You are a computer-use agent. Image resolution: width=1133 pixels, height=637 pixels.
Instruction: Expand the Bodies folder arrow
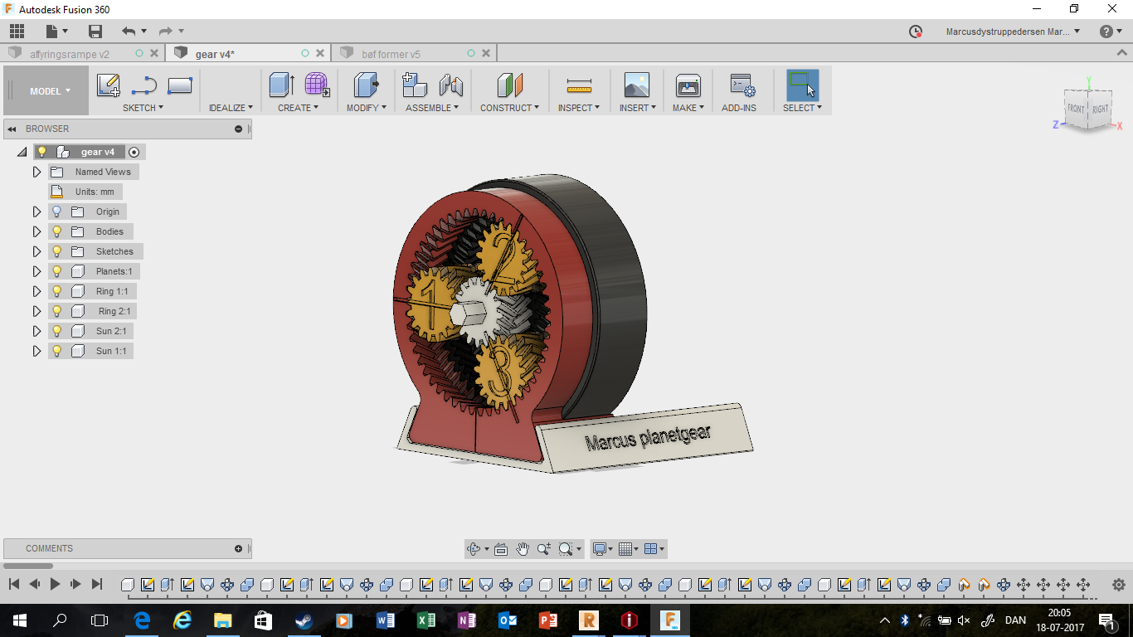36,231
